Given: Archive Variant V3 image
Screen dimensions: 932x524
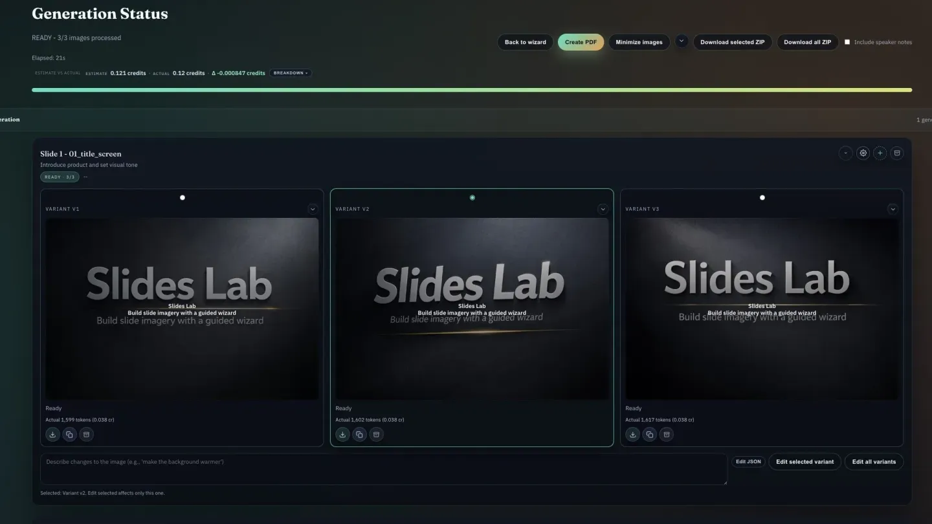Looking at the screenshot, I should (666, 435).
